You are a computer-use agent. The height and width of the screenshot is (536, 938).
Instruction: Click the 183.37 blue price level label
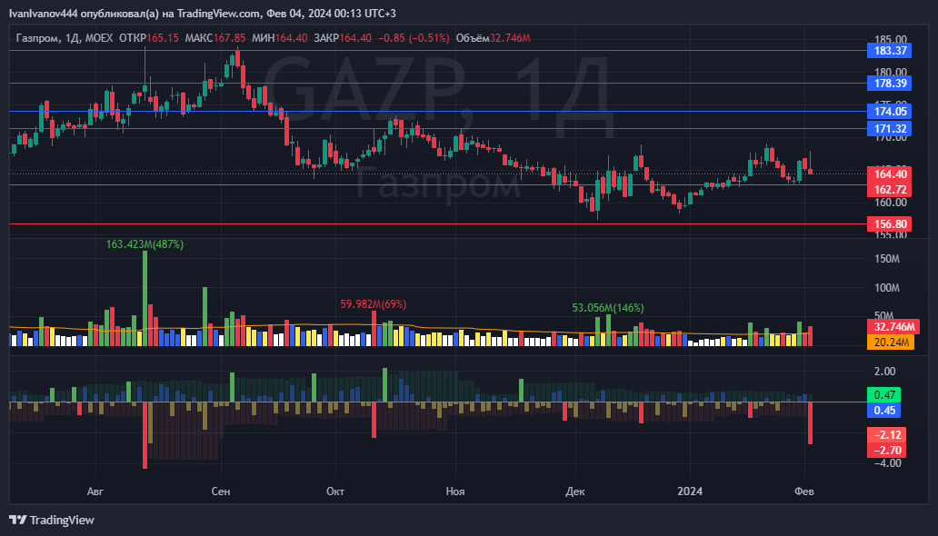[889, 50]
